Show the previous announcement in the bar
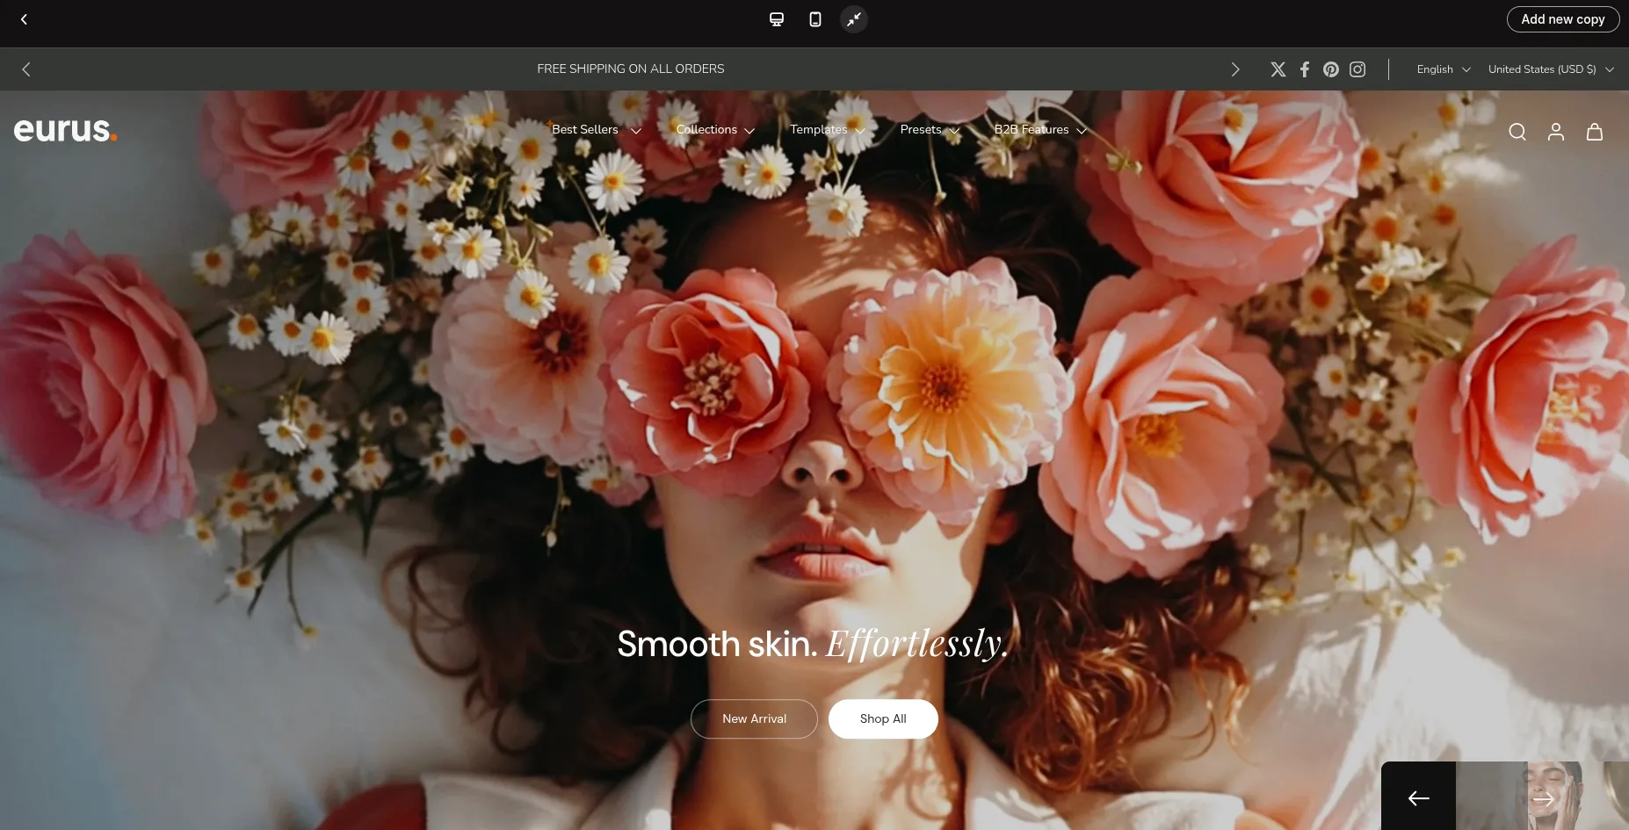The image size is (1629, 830). (x=26, y=69)
